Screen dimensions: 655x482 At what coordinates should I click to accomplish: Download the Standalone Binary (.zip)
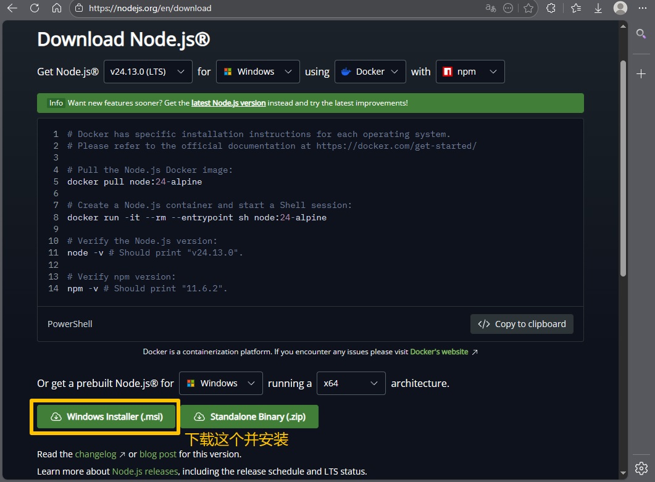coord(249,417)
